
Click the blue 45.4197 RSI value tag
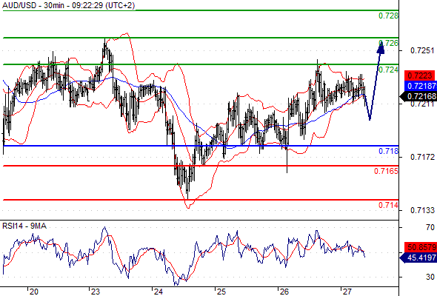pyautogui.click(x=418, y=258)
